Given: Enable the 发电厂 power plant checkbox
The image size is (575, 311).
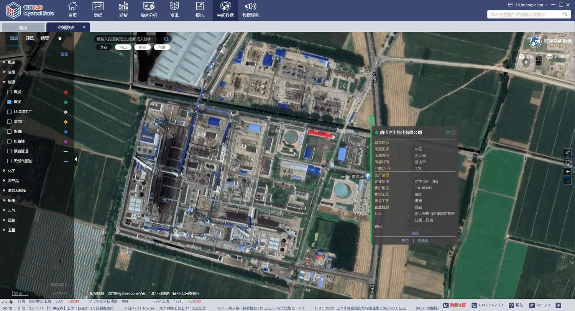Looking at the screenshot, I should pyautogui.click(x=10, y=122).
